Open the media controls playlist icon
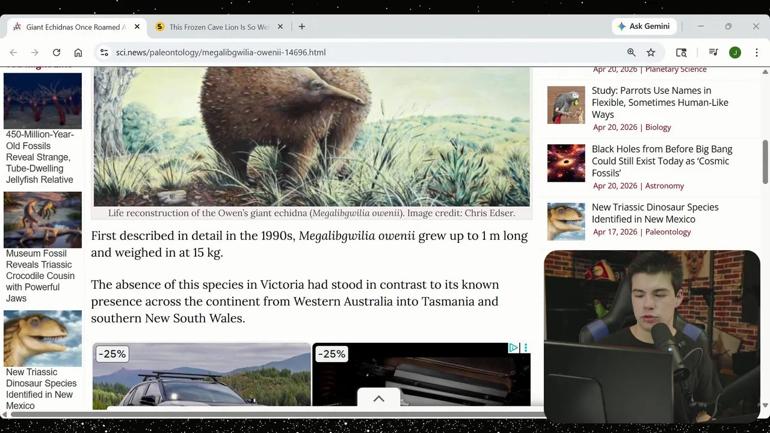 click(713, 52)
